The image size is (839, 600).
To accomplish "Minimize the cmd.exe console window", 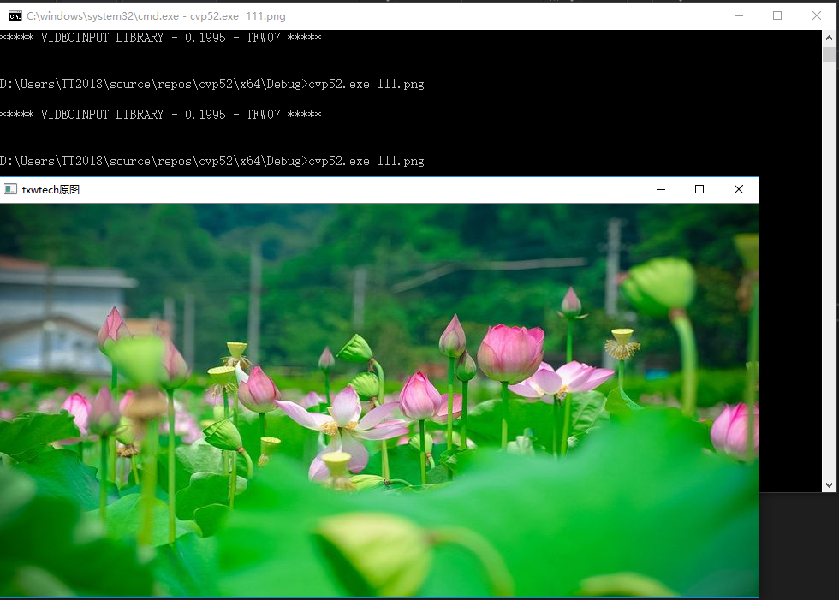I will [738, 15].
